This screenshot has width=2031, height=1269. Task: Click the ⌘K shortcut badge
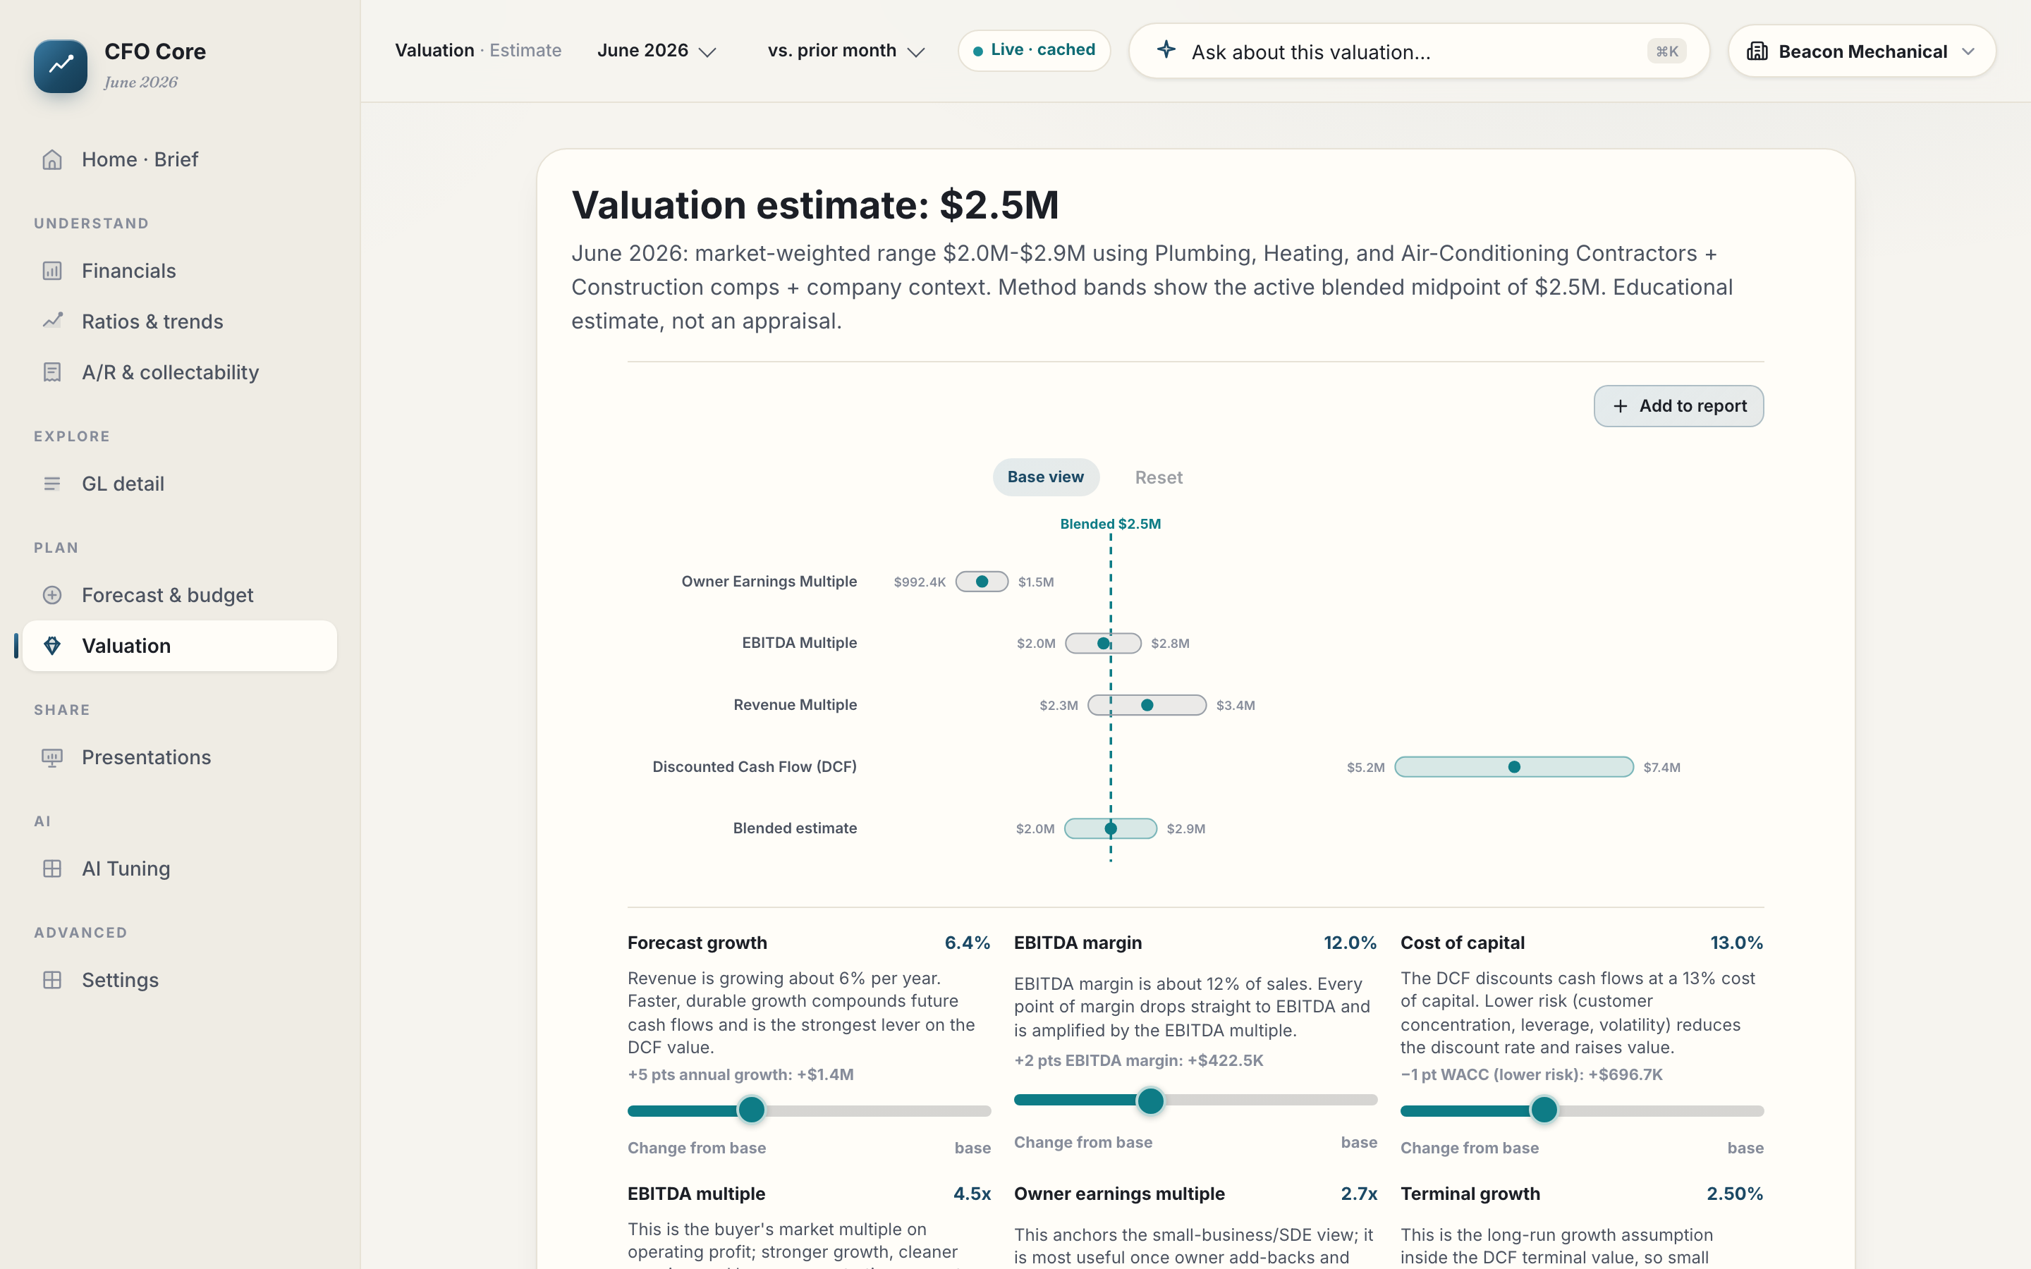coord(1667,51)
